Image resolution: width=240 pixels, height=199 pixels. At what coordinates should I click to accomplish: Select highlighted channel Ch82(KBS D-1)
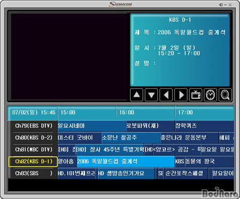point(33,162)
